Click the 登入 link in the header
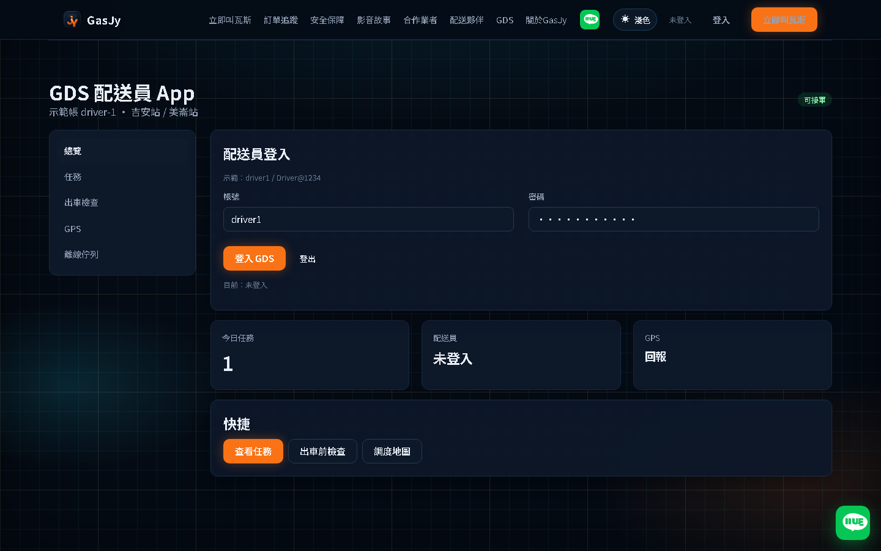 [721, 20]
